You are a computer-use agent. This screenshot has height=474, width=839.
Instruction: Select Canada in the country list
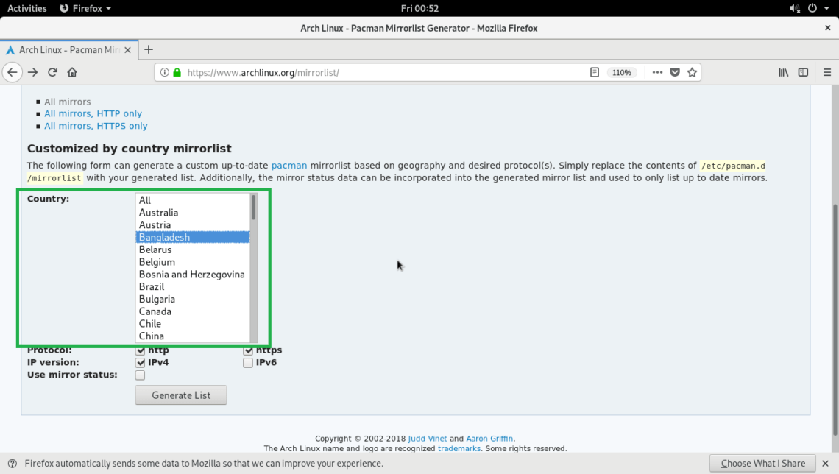coord(193,311)
